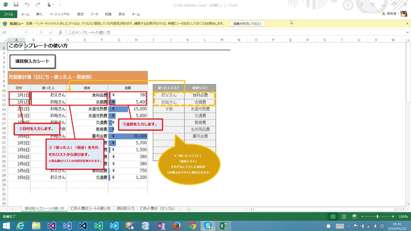Click the zoom slider handle
411x231 pixels.
[x=377, y=217]
